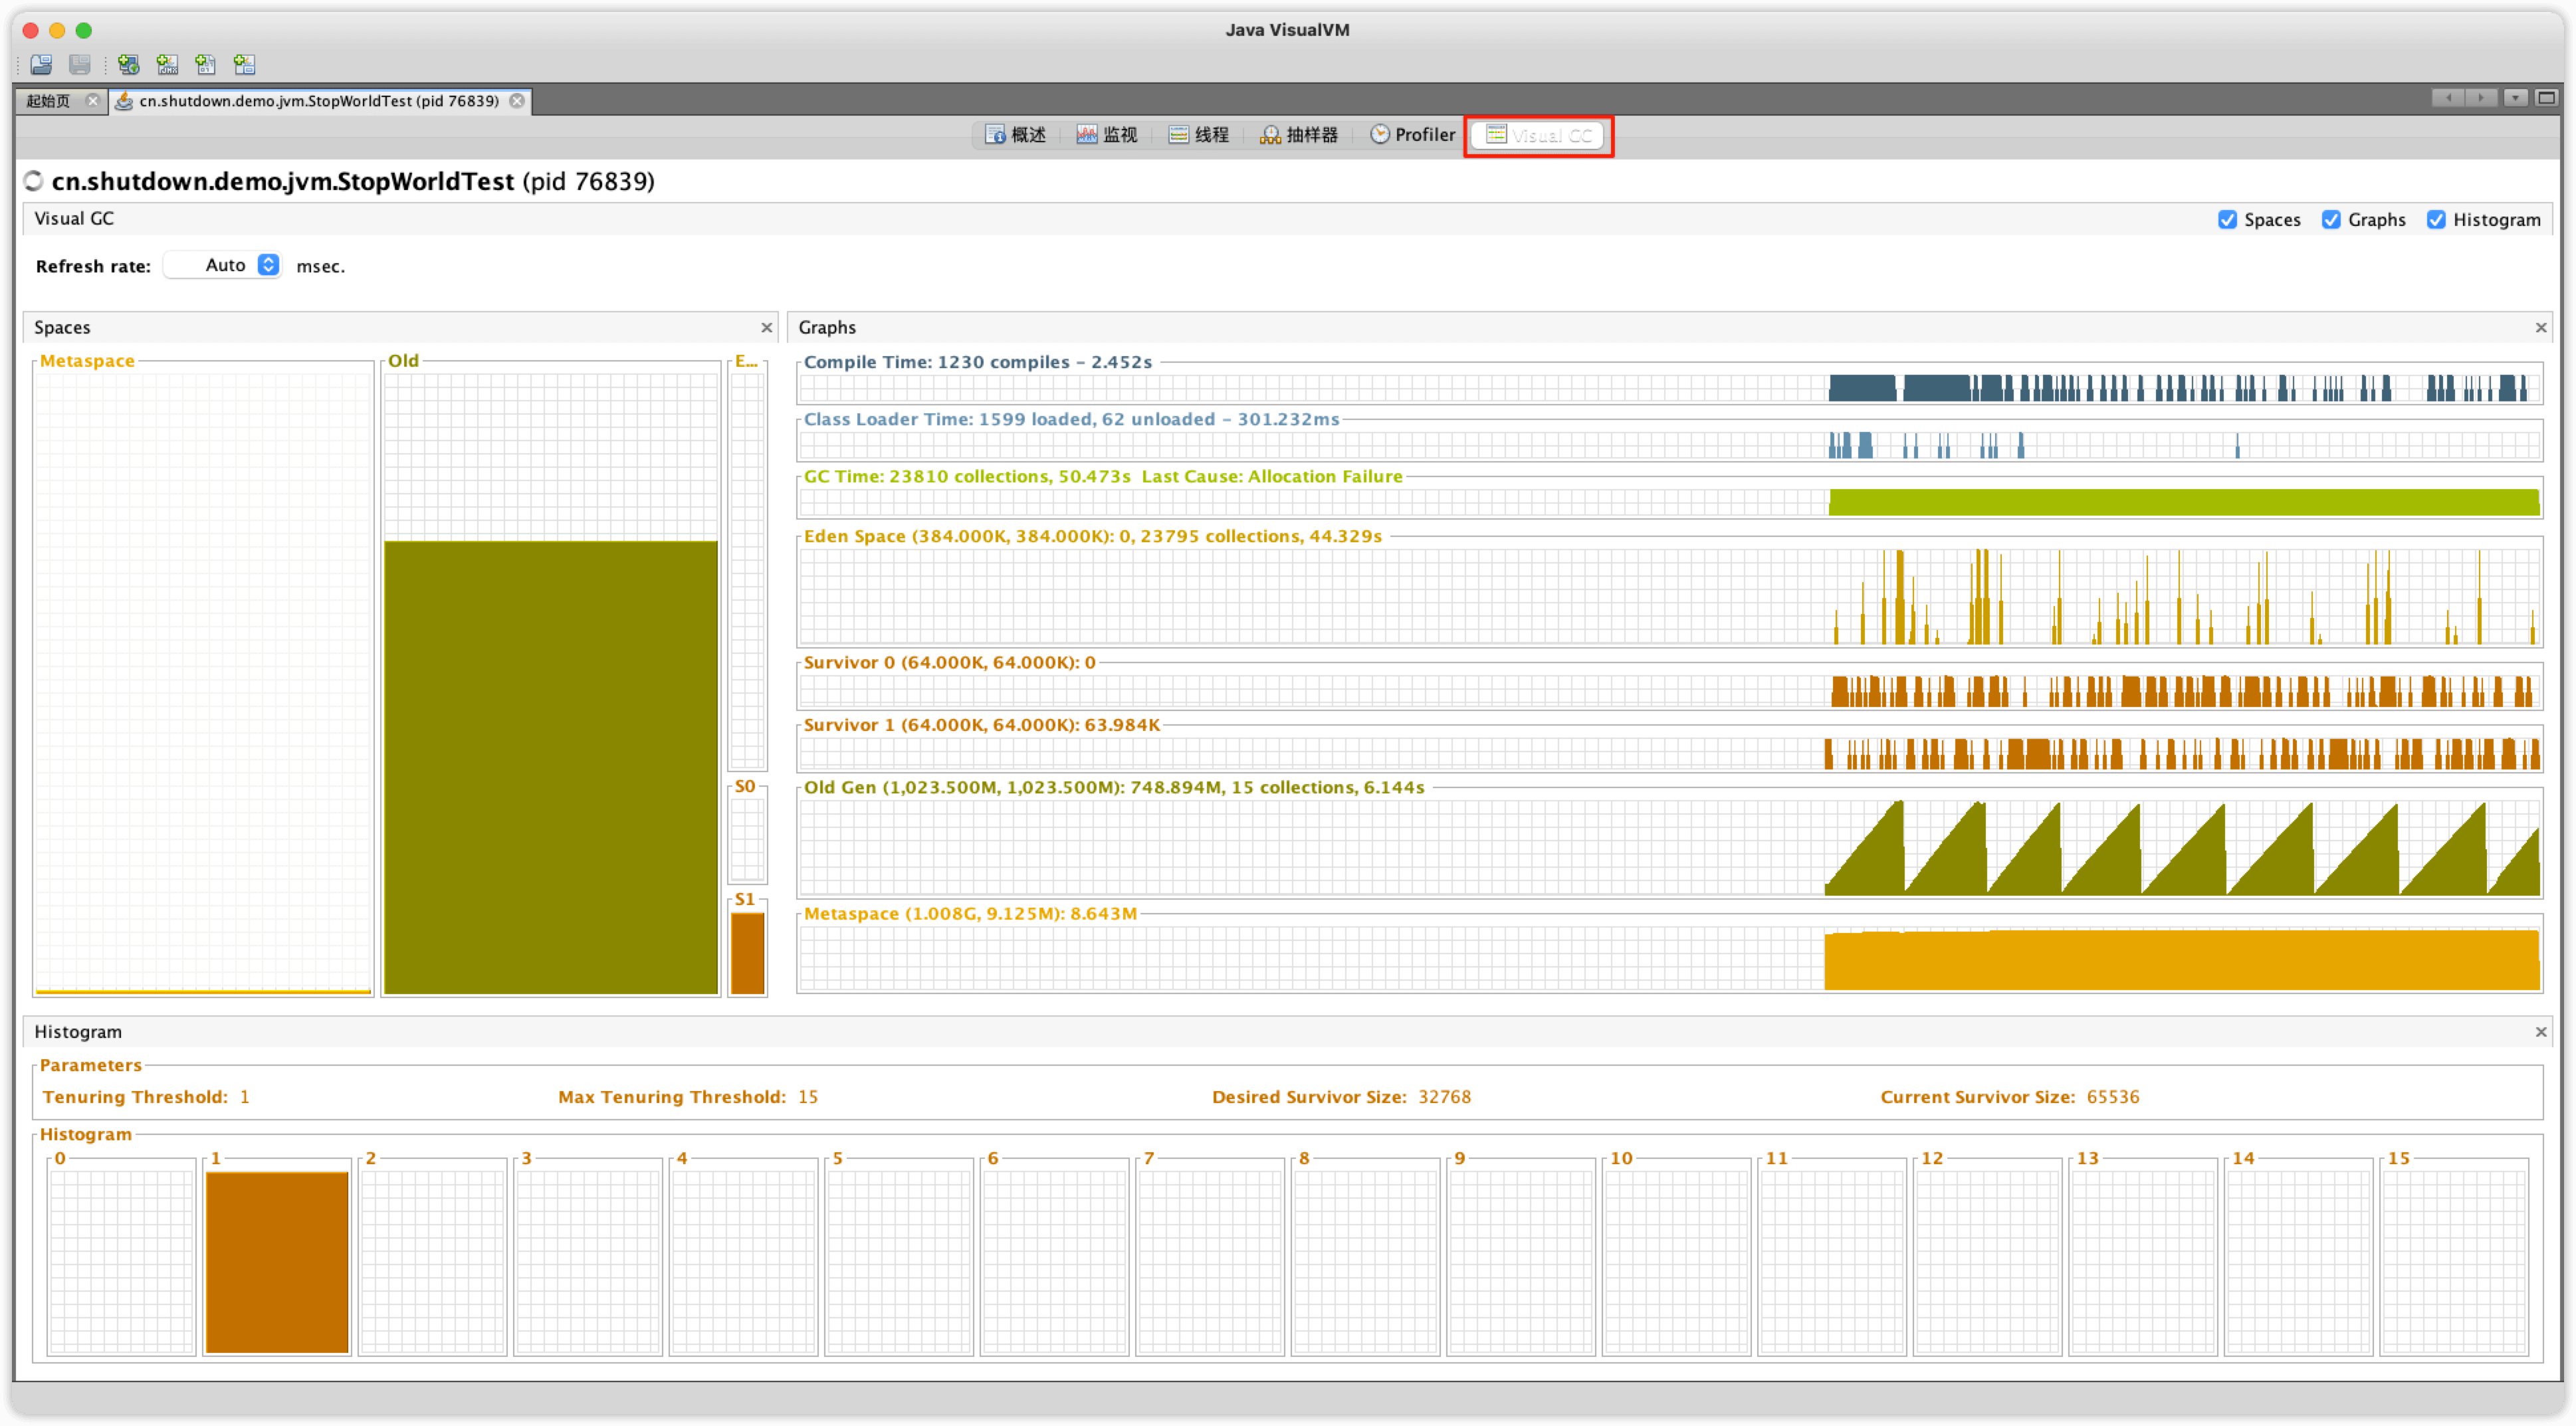2576x1426 pixels.
Task: Toggle the Graphs checkbox
Action: pyautogui.click(x=2331, y=220)
